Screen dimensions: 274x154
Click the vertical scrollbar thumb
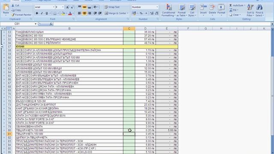[272, 96]
